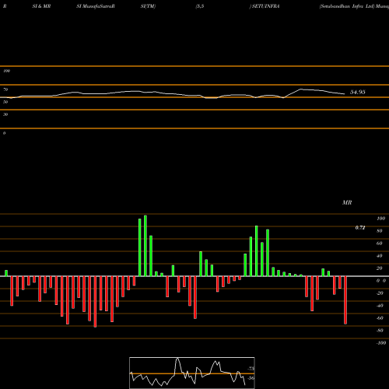
Task: Click the -40 label on MR axis
Action: pyautogui.click(x=380, y=306)
